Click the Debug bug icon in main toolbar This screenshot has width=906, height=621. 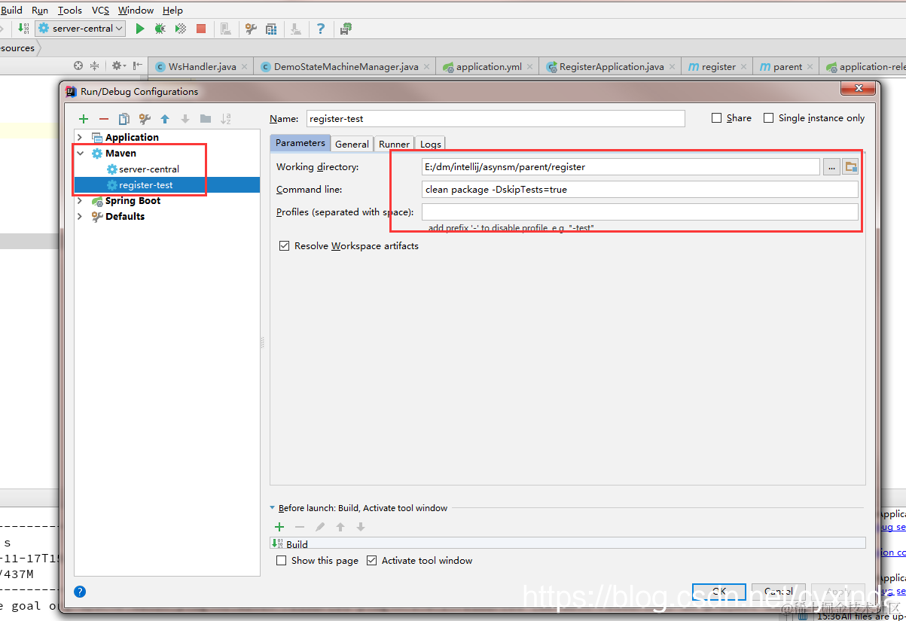(x=160, y=29)
